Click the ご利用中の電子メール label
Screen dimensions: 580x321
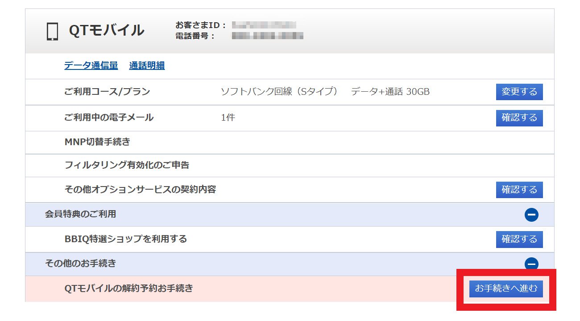[x=109, y=118]
